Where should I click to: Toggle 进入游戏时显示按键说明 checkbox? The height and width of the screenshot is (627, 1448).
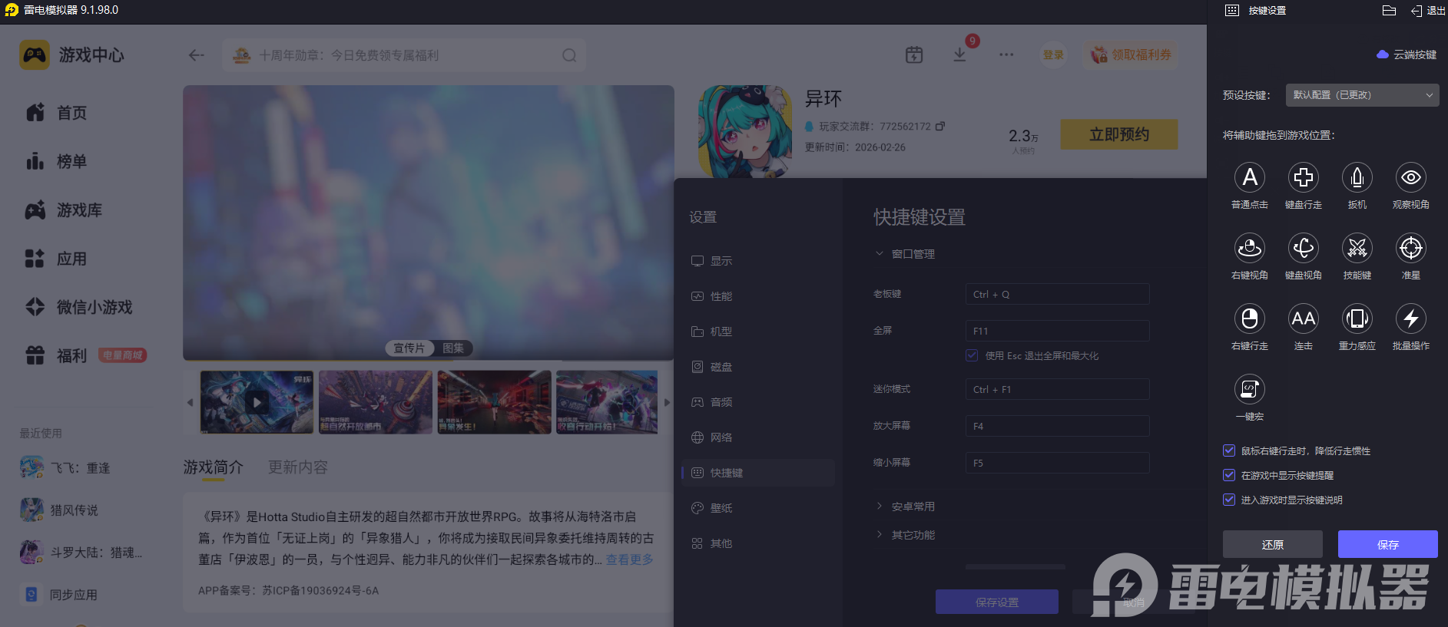point(1229,500)
